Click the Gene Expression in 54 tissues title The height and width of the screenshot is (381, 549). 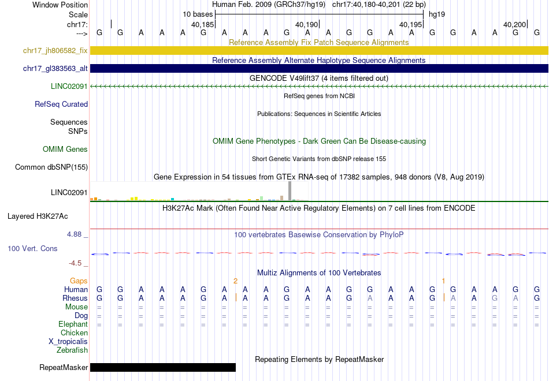point(319,177)
